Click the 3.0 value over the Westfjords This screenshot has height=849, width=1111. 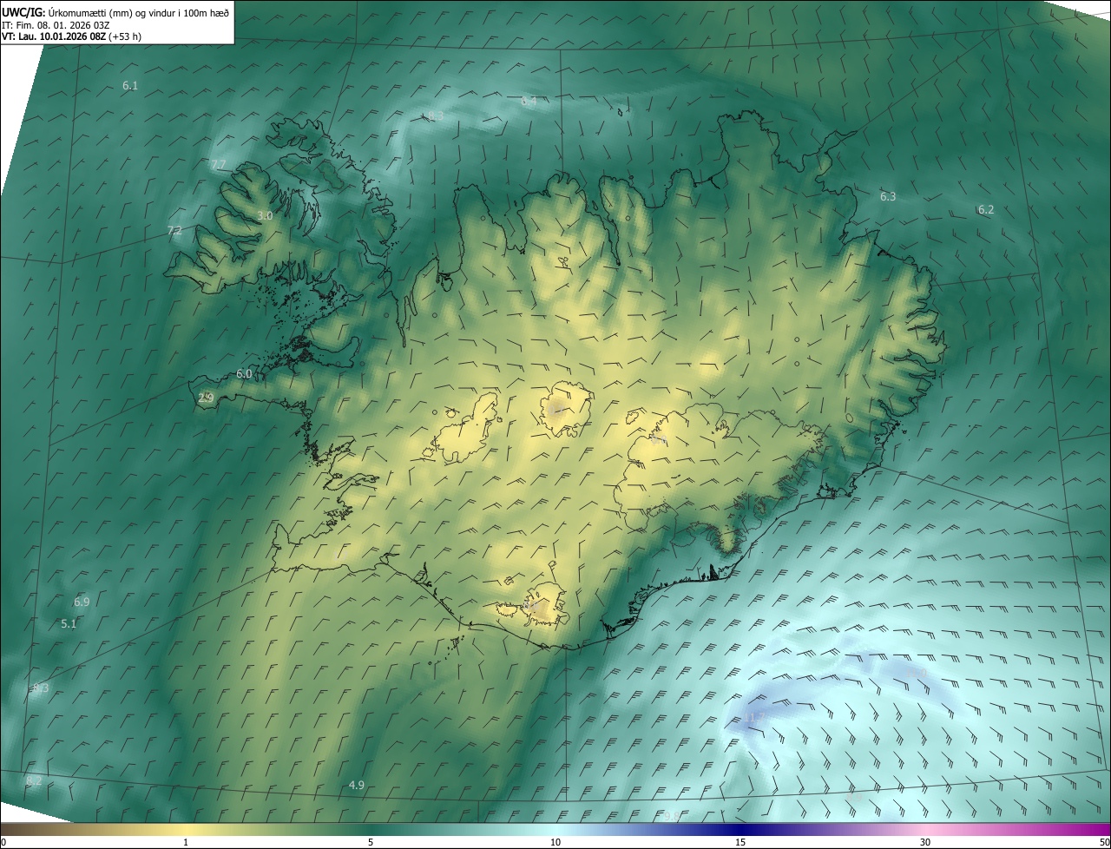(x=266, y=216)
